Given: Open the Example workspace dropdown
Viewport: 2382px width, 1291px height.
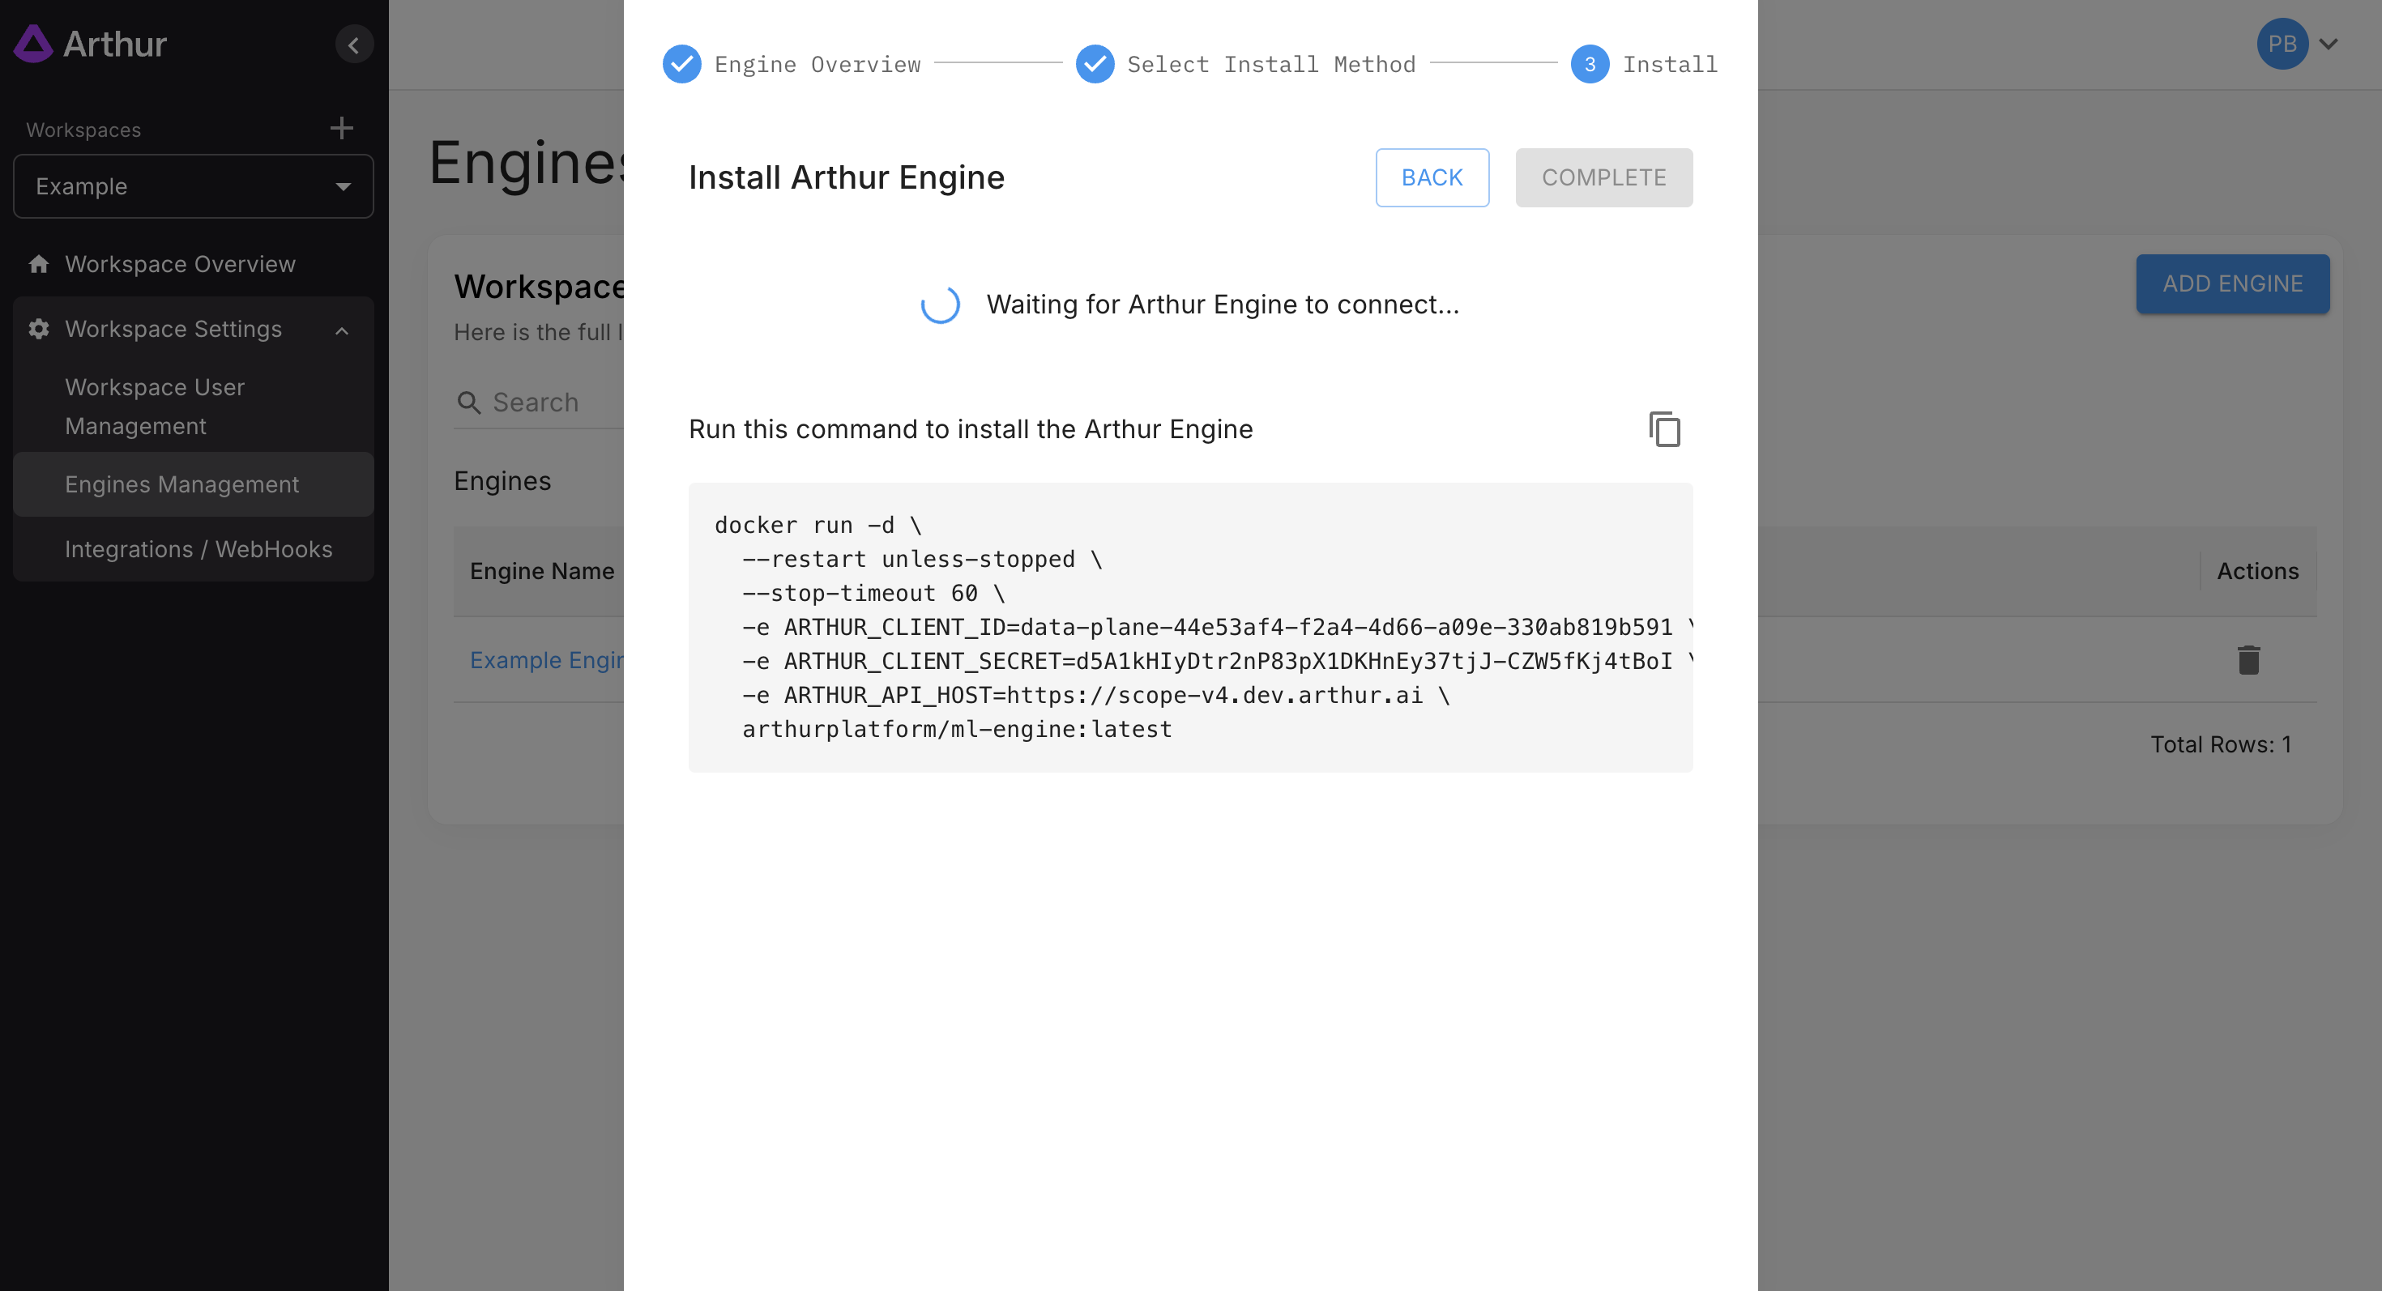Looking at the screenshot, I should click(x=194, y=186).
